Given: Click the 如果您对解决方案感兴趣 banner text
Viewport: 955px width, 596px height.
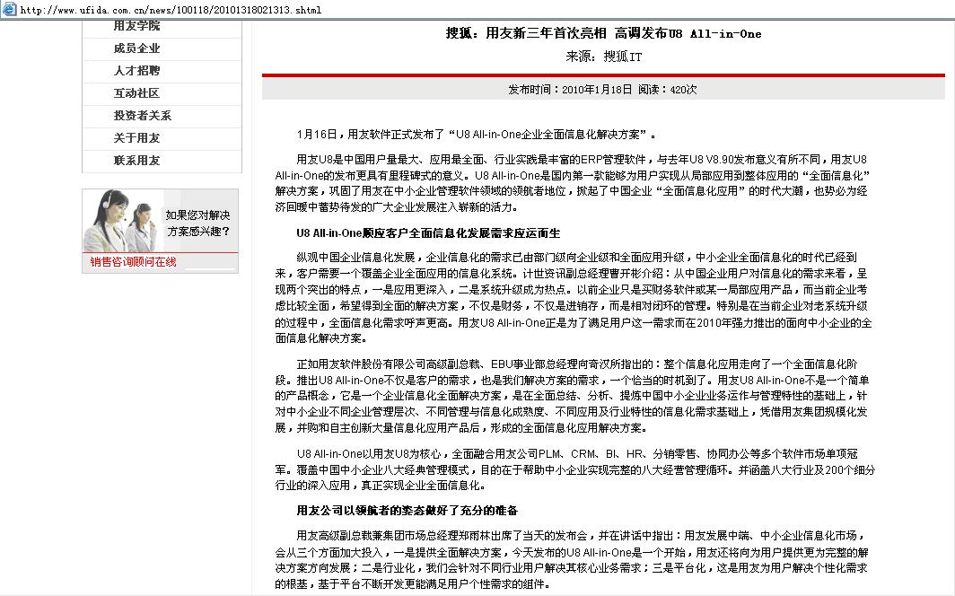Looking at the screenshot, I should click(x=198, y=223).
